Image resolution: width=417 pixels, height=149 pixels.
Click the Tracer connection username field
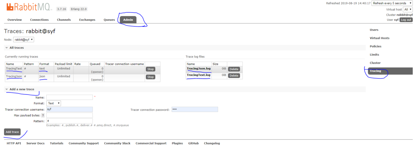69,109
